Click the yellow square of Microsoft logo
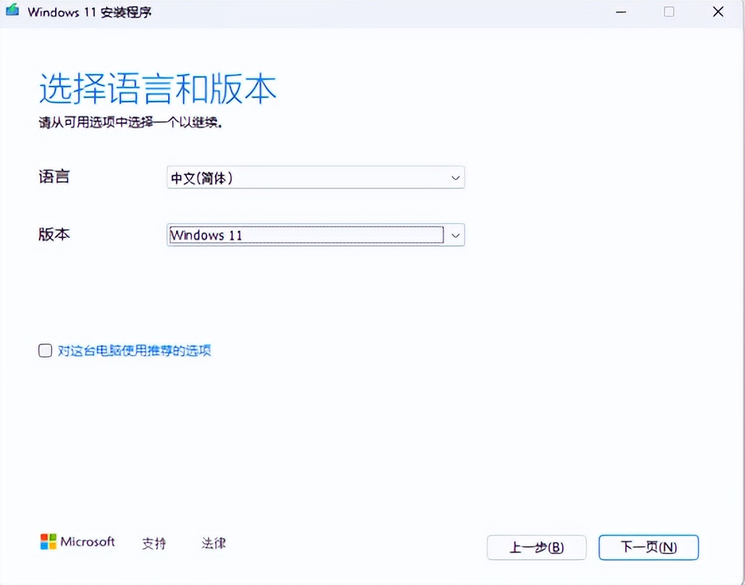This screenshot has width=745, height=585. (x=52, y=545)
